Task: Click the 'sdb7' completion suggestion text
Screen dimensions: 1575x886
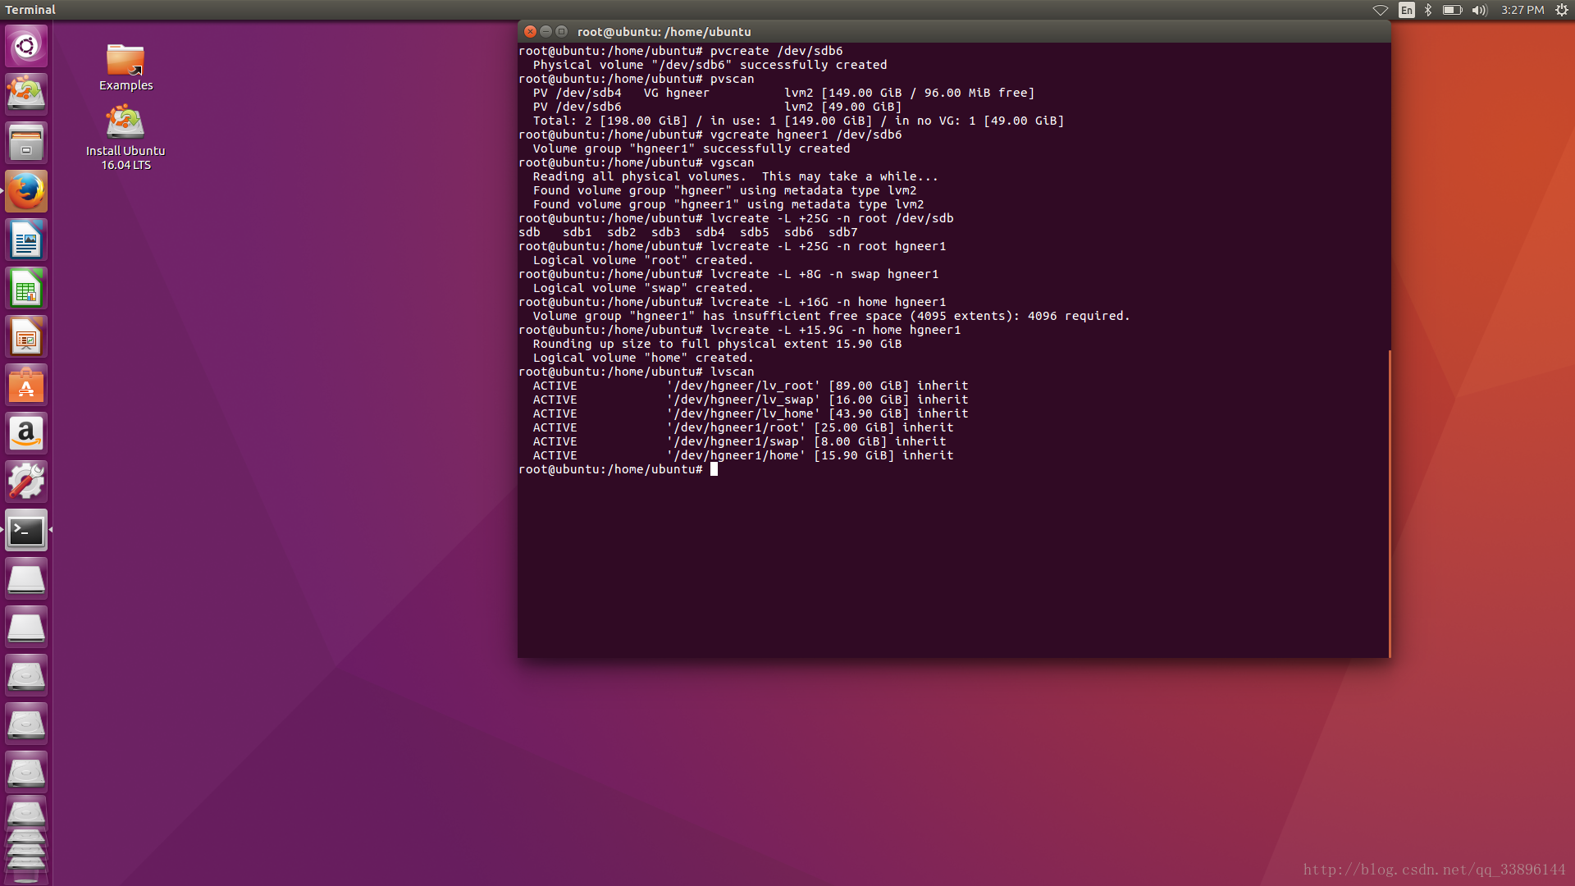Action: [x=842, y=232]
